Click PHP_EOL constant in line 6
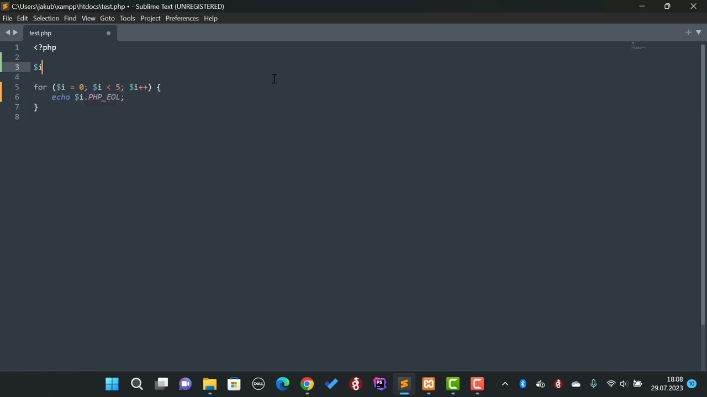The width and height of the screenshot is (707, 397). (x=104, y=97)
